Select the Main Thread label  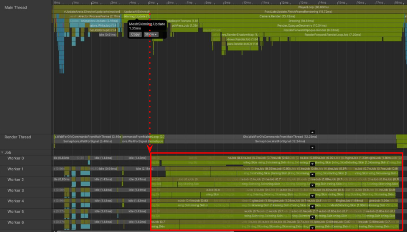tap(15, 7)
